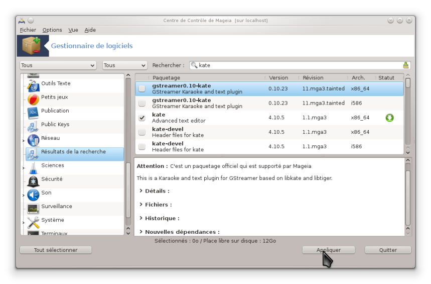431x284 pixels.
Task: Click the Résultats de la recherche icon
Action: pyautogui.click(x=33, y=154)
